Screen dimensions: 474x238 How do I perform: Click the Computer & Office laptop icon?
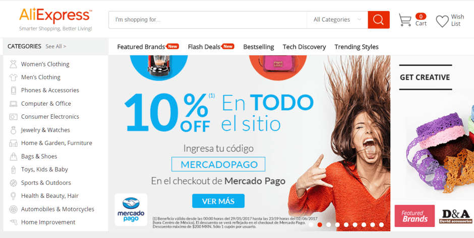(x=13, y=104)
